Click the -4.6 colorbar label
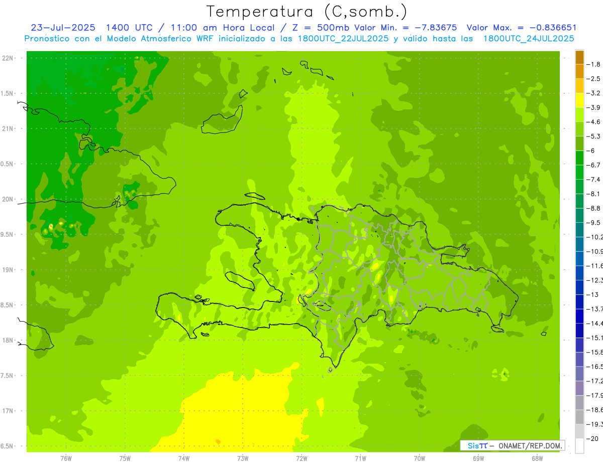Viewport: 603px width, 465px height. coord(593,122)
